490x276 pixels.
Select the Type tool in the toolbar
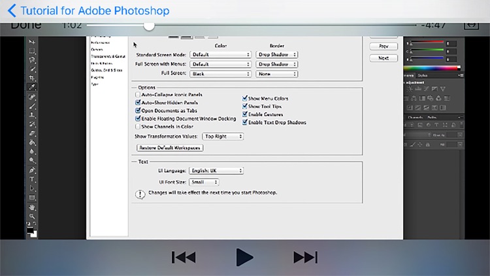32,179
